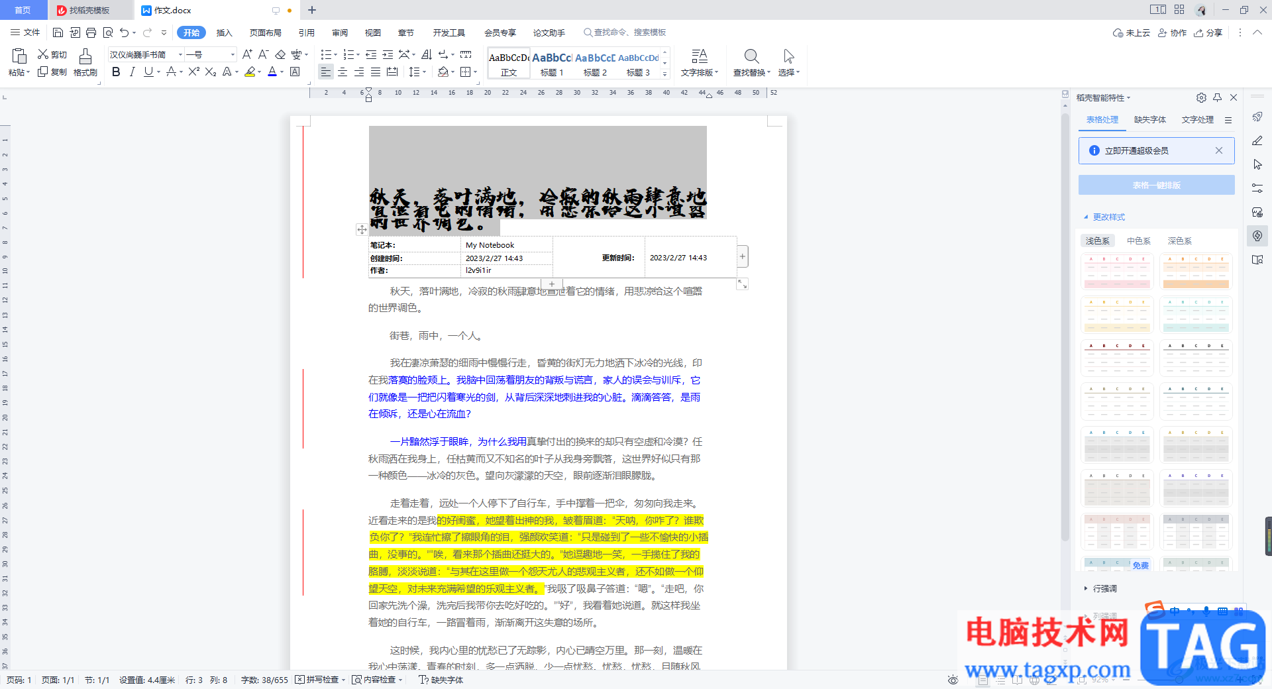
Task: Toggle character border (boxed A)
Action: (x=295, y=72)
